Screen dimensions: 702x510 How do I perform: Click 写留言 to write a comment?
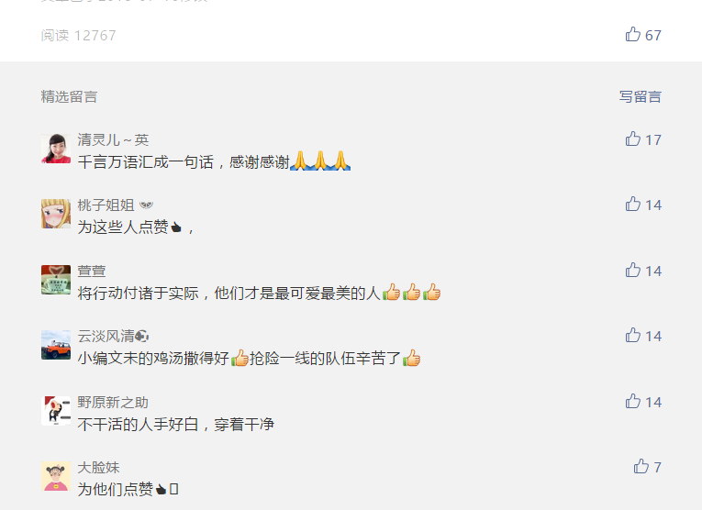click(641, 96)
